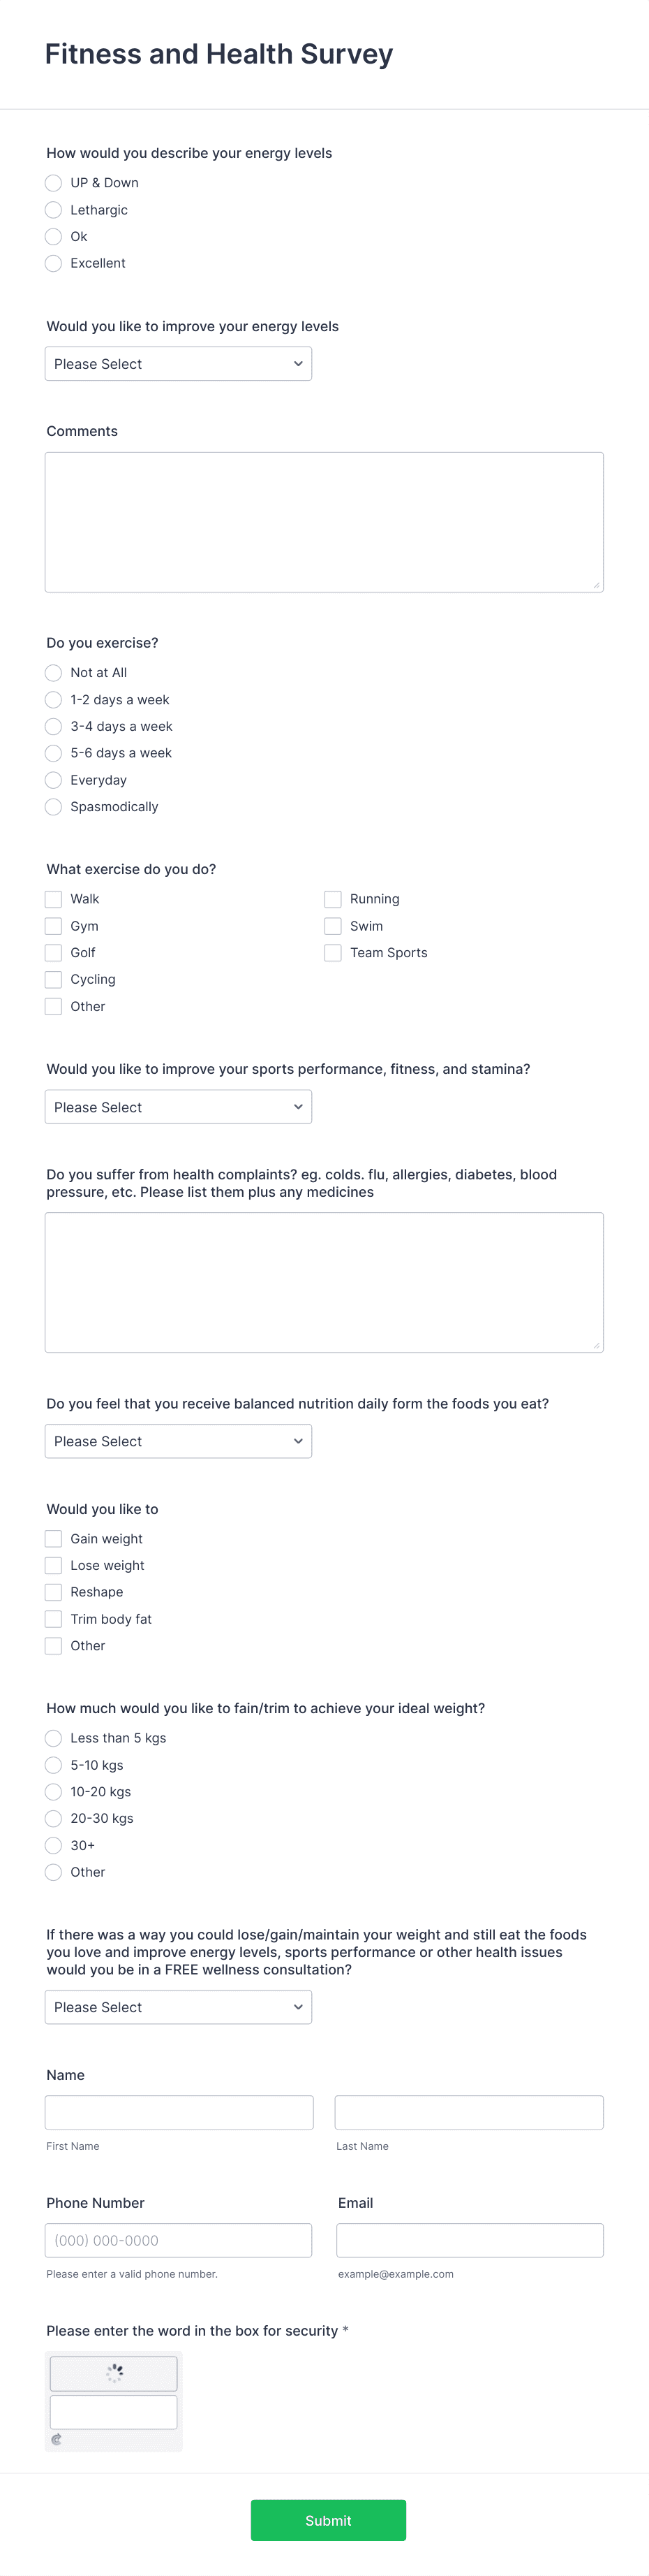The height and width of the screenshot is (2576, 649).
Task: Open the wellness consultation dropdown
Action: 178,2007
